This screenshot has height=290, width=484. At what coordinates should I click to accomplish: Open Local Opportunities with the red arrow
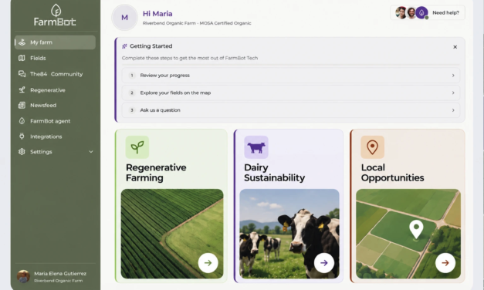pyautogui.click(x=445, y=263)
